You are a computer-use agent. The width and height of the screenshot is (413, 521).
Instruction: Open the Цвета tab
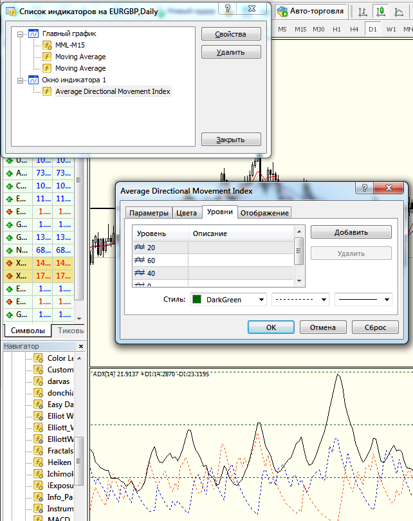pyautogui.click(x=187, y=213)
